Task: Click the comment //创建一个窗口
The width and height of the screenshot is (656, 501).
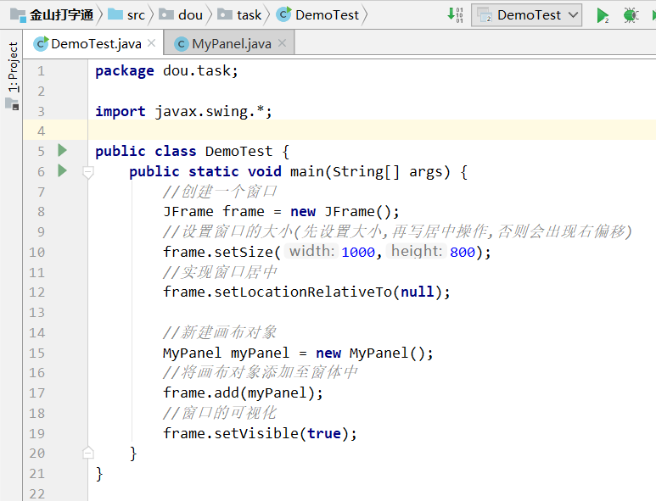Action: pyautogui.click(x=220, y=192)
